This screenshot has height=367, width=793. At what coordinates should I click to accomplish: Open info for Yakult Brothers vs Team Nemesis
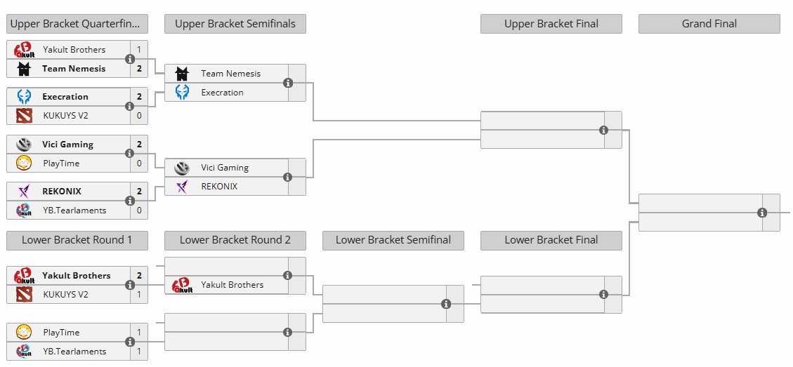click(130, 59)
